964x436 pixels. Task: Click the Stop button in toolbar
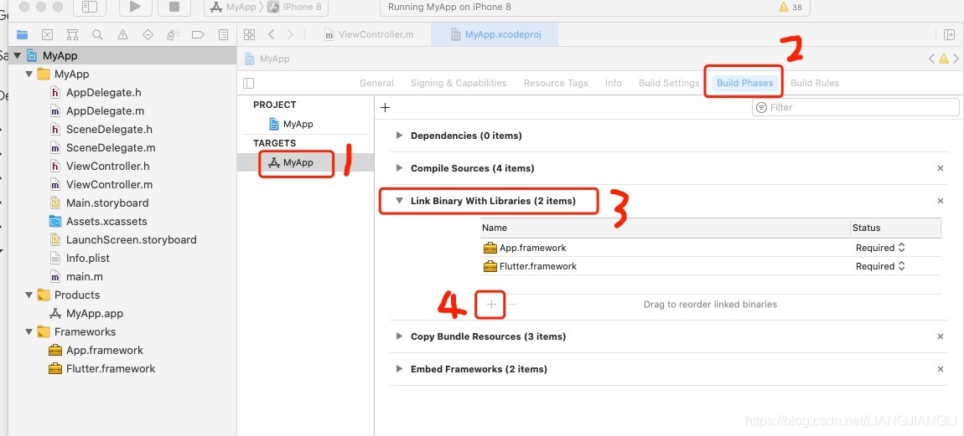click(x=174, y=7)
